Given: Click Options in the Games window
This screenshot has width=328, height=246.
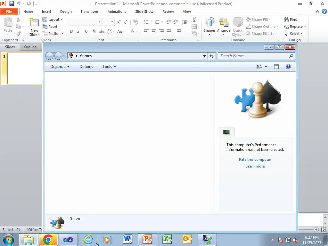Looking at the screenshot, I should click(86, 67).
